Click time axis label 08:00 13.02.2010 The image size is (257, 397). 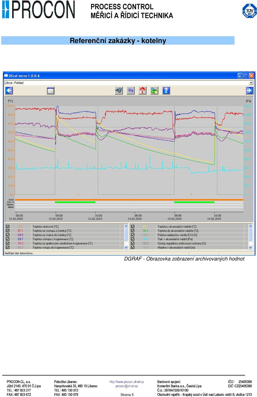point(55,217)
